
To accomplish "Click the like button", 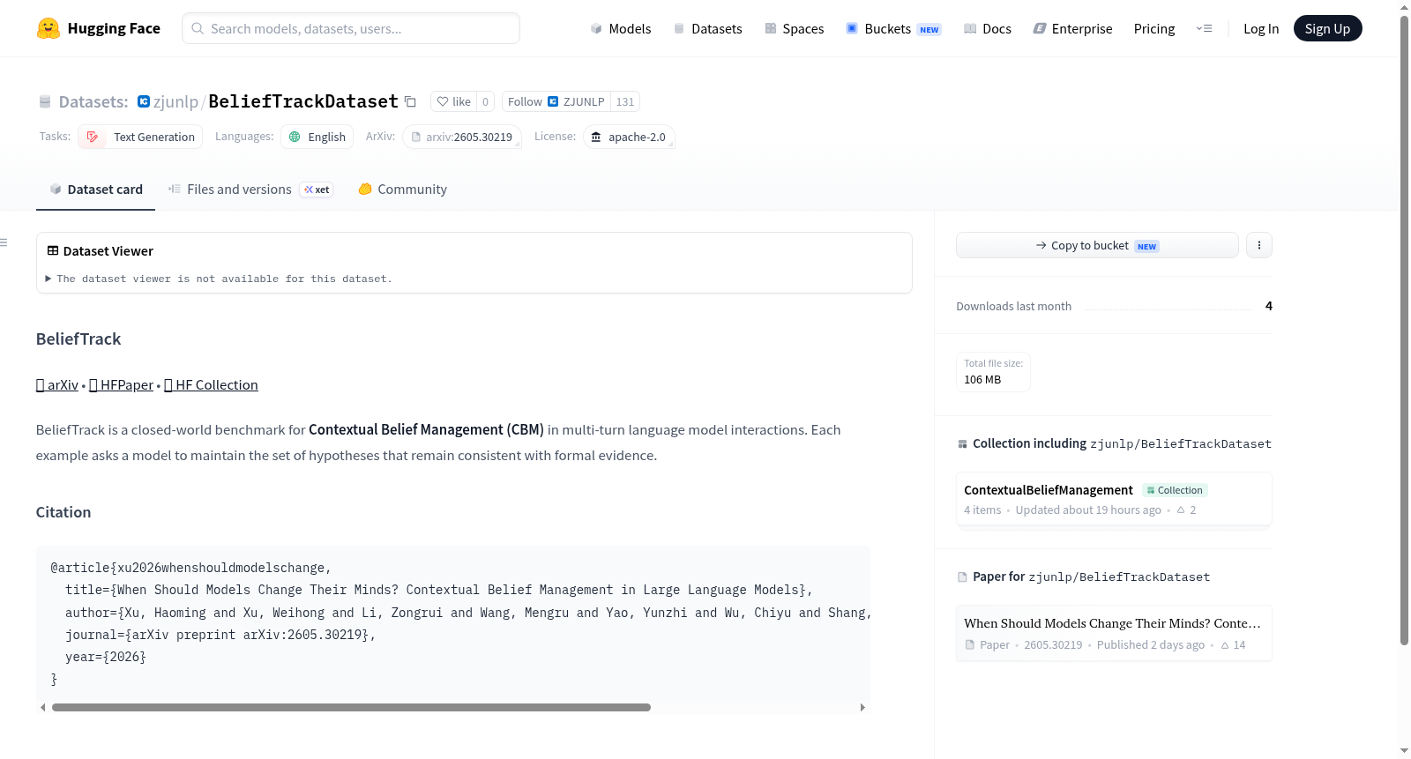I will (x=454, y=101).
